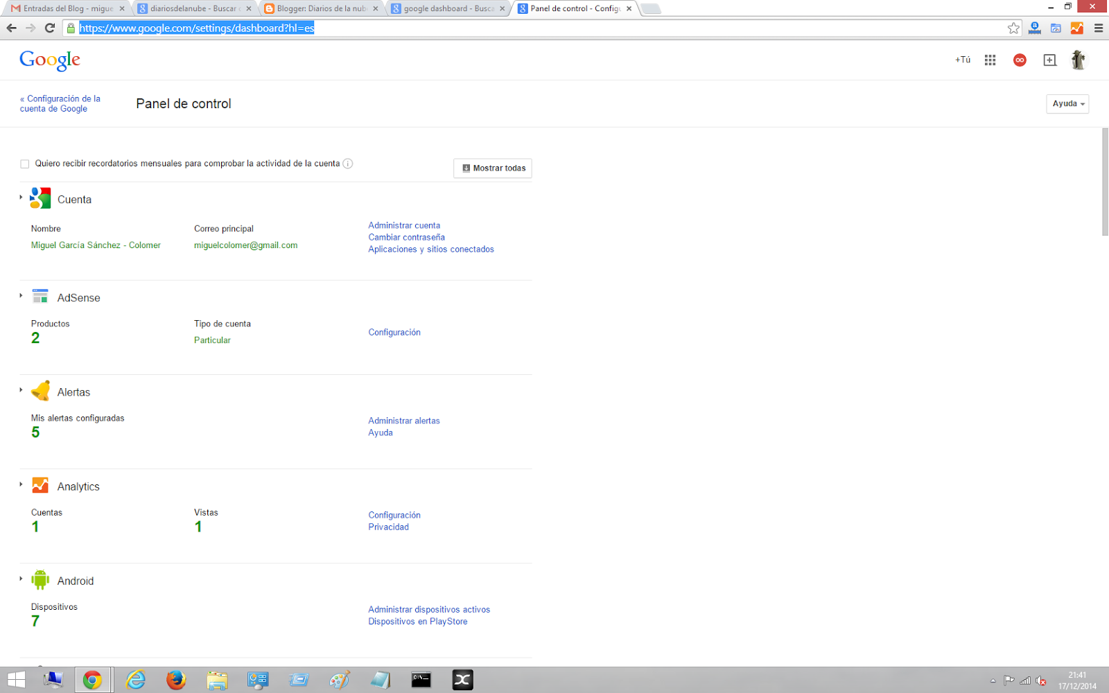Open the Cambiar contraseña link
The width and height of the screenshot is (1109, 693).
point(407,237)
